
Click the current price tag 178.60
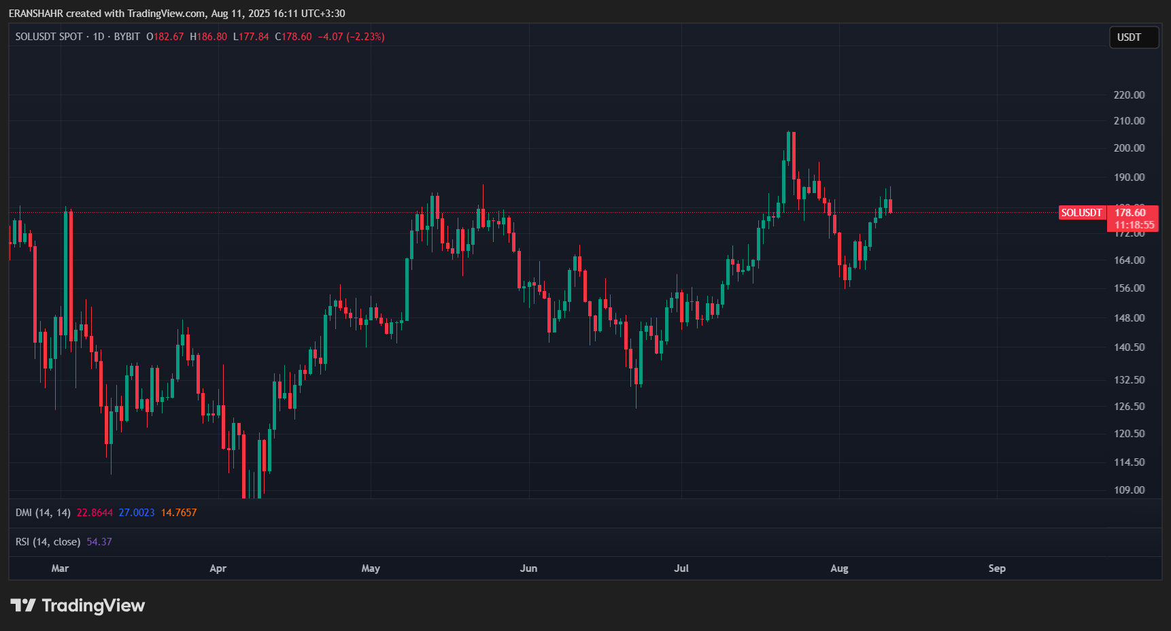pyautogui.click(x=1130, y=213)
